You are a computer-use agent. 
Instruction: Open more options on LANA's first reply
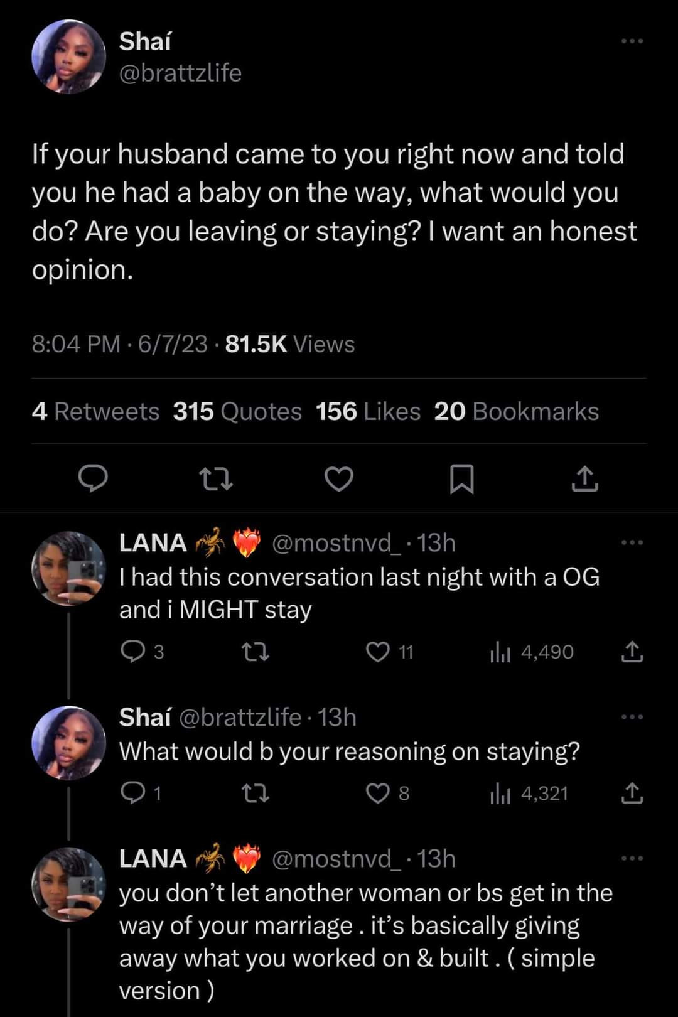point(632,542)
